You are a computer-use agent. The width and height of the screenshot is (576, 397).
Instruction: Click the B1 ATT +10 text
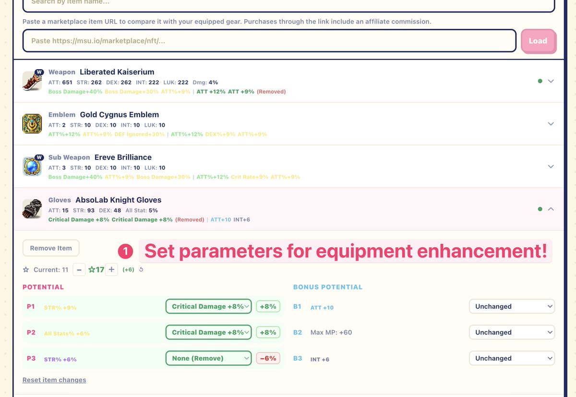[x=322, y=307]
